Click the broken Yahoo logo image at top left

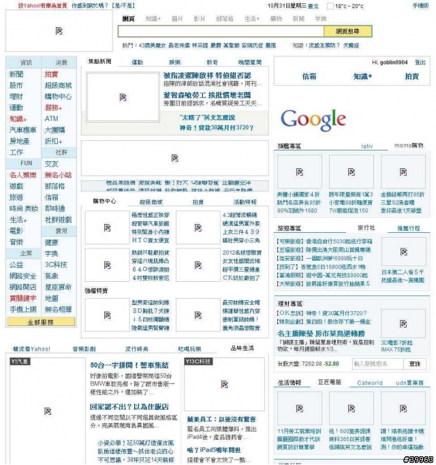click(59, 31)
